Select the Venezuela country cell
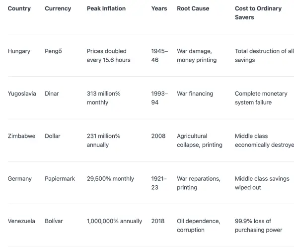Screen dimensions: 294x247 tap(21, 221)
